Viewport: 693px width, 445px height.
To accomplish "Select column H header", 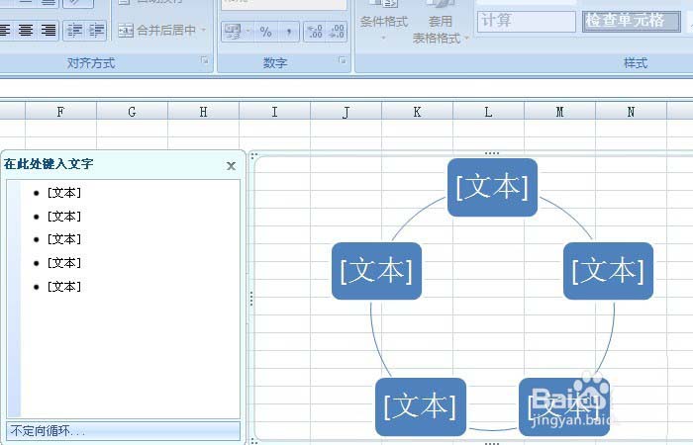I will point(203,112).
